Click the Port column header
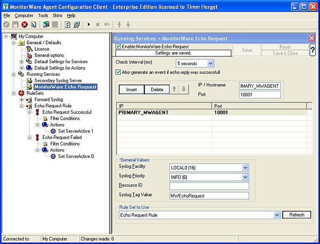Viewport: 320px width, 244px height. tap(259, 106)
